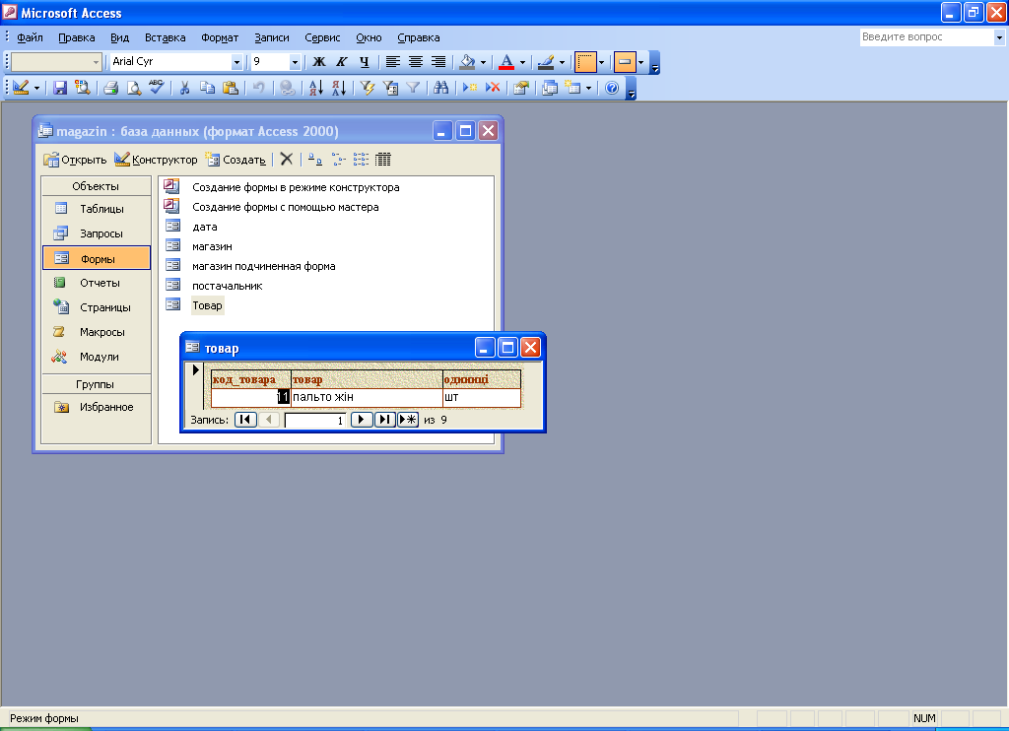Switch to list view icon
This screenshot has height=731, width=1009.
361,159
